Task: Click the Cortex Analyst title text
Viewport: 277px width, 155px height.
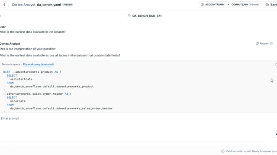Action: 23,5
